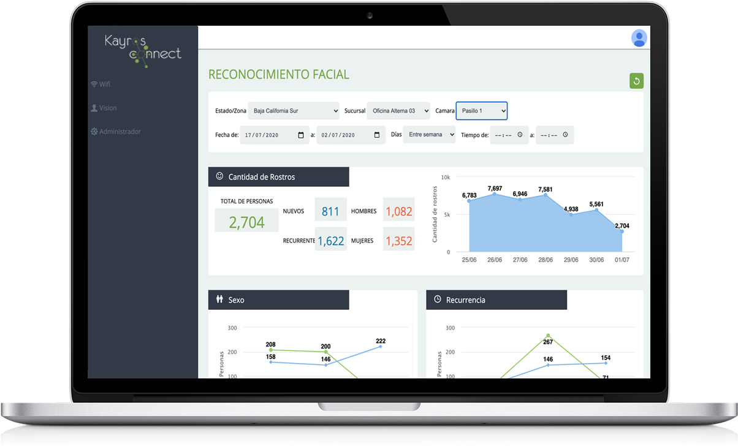This screenshot has height=447, width=738.
Task: Click the green refresh icon button
Action: (636, 81)
